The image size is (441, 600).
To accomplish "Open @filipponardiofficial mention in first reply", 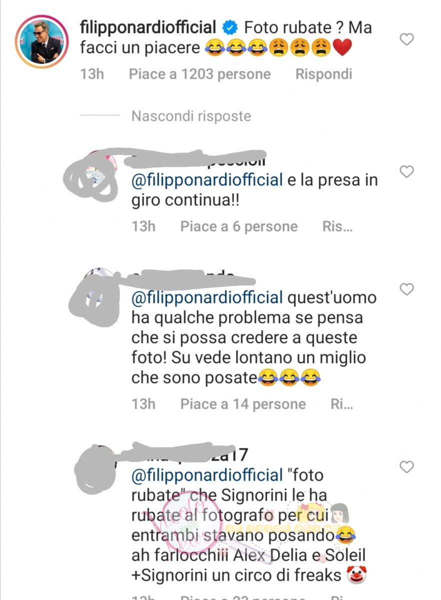I will [x=207, y=179].
